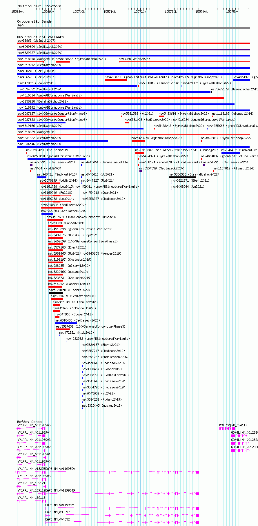Open variant esv3578199 (Uddin2014)

(x=59, y=180)
